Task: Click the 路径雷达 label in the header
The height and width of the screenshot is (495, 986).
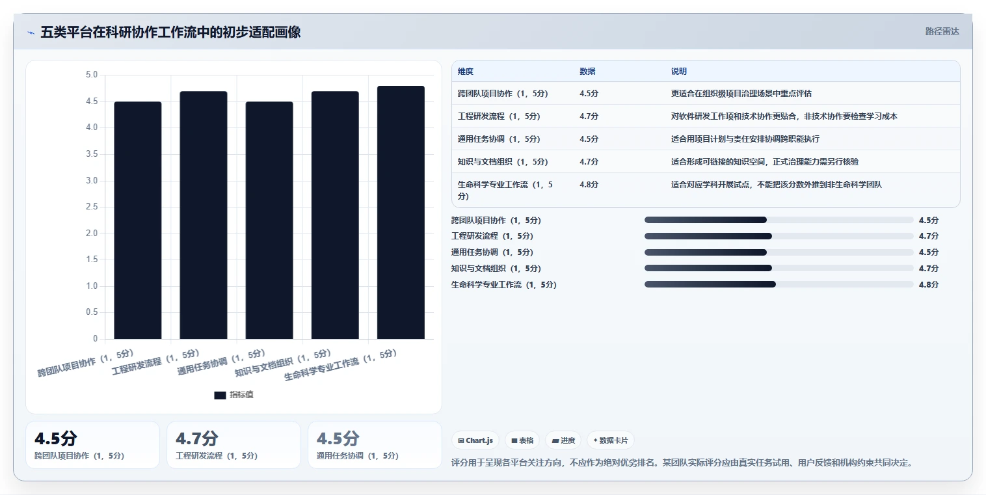Action: pos(942,31)
